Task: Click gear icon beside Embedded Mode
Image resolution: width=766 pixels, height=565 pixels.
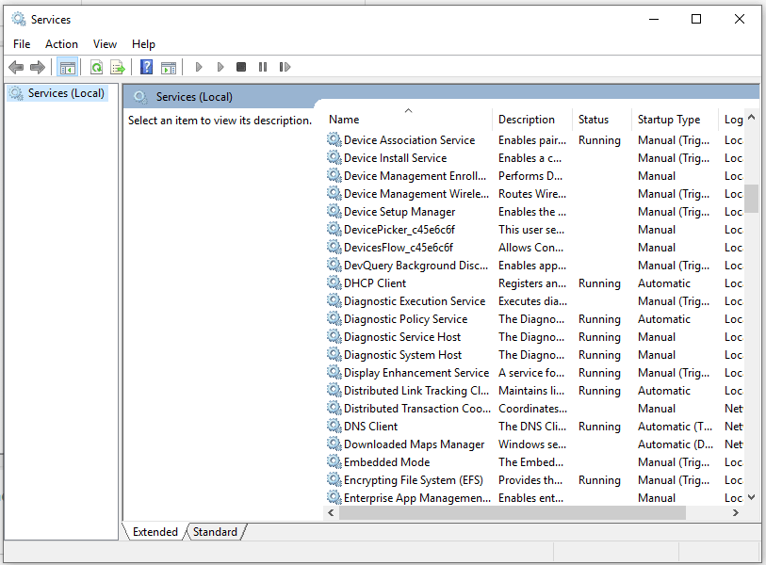Action: (x=334, y=461)
